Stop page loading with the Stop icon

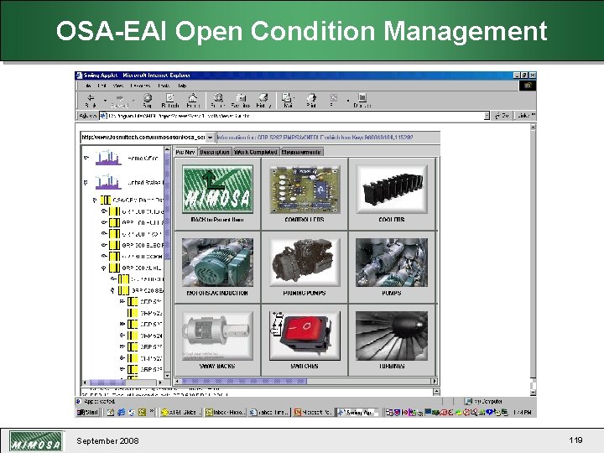pyautogui.click(x=147, y=101)
